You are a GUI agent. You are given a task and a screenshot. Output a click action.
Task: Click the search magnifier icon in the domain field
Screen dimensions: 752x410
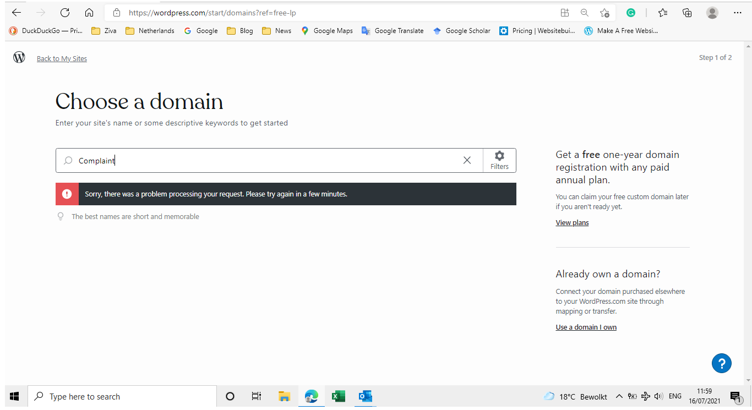(68, 161)
